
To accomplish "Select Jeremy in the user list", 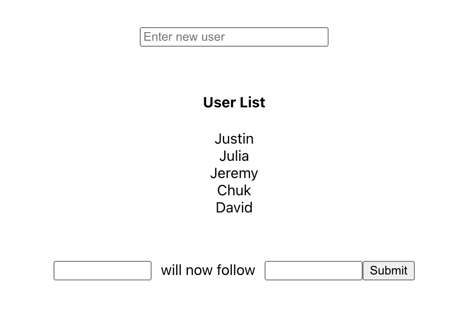I will tap(234, 173).
